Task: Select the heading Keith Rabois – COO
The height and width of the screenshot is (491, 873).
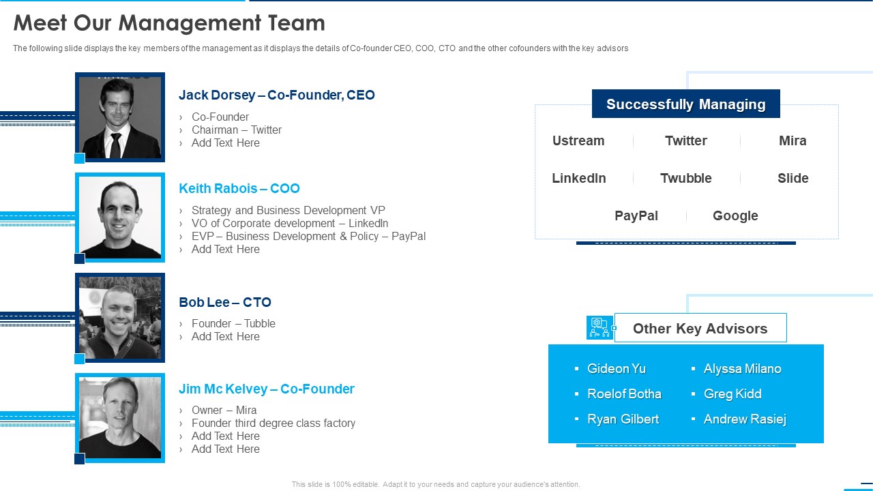Action: (x=239, y=188)
